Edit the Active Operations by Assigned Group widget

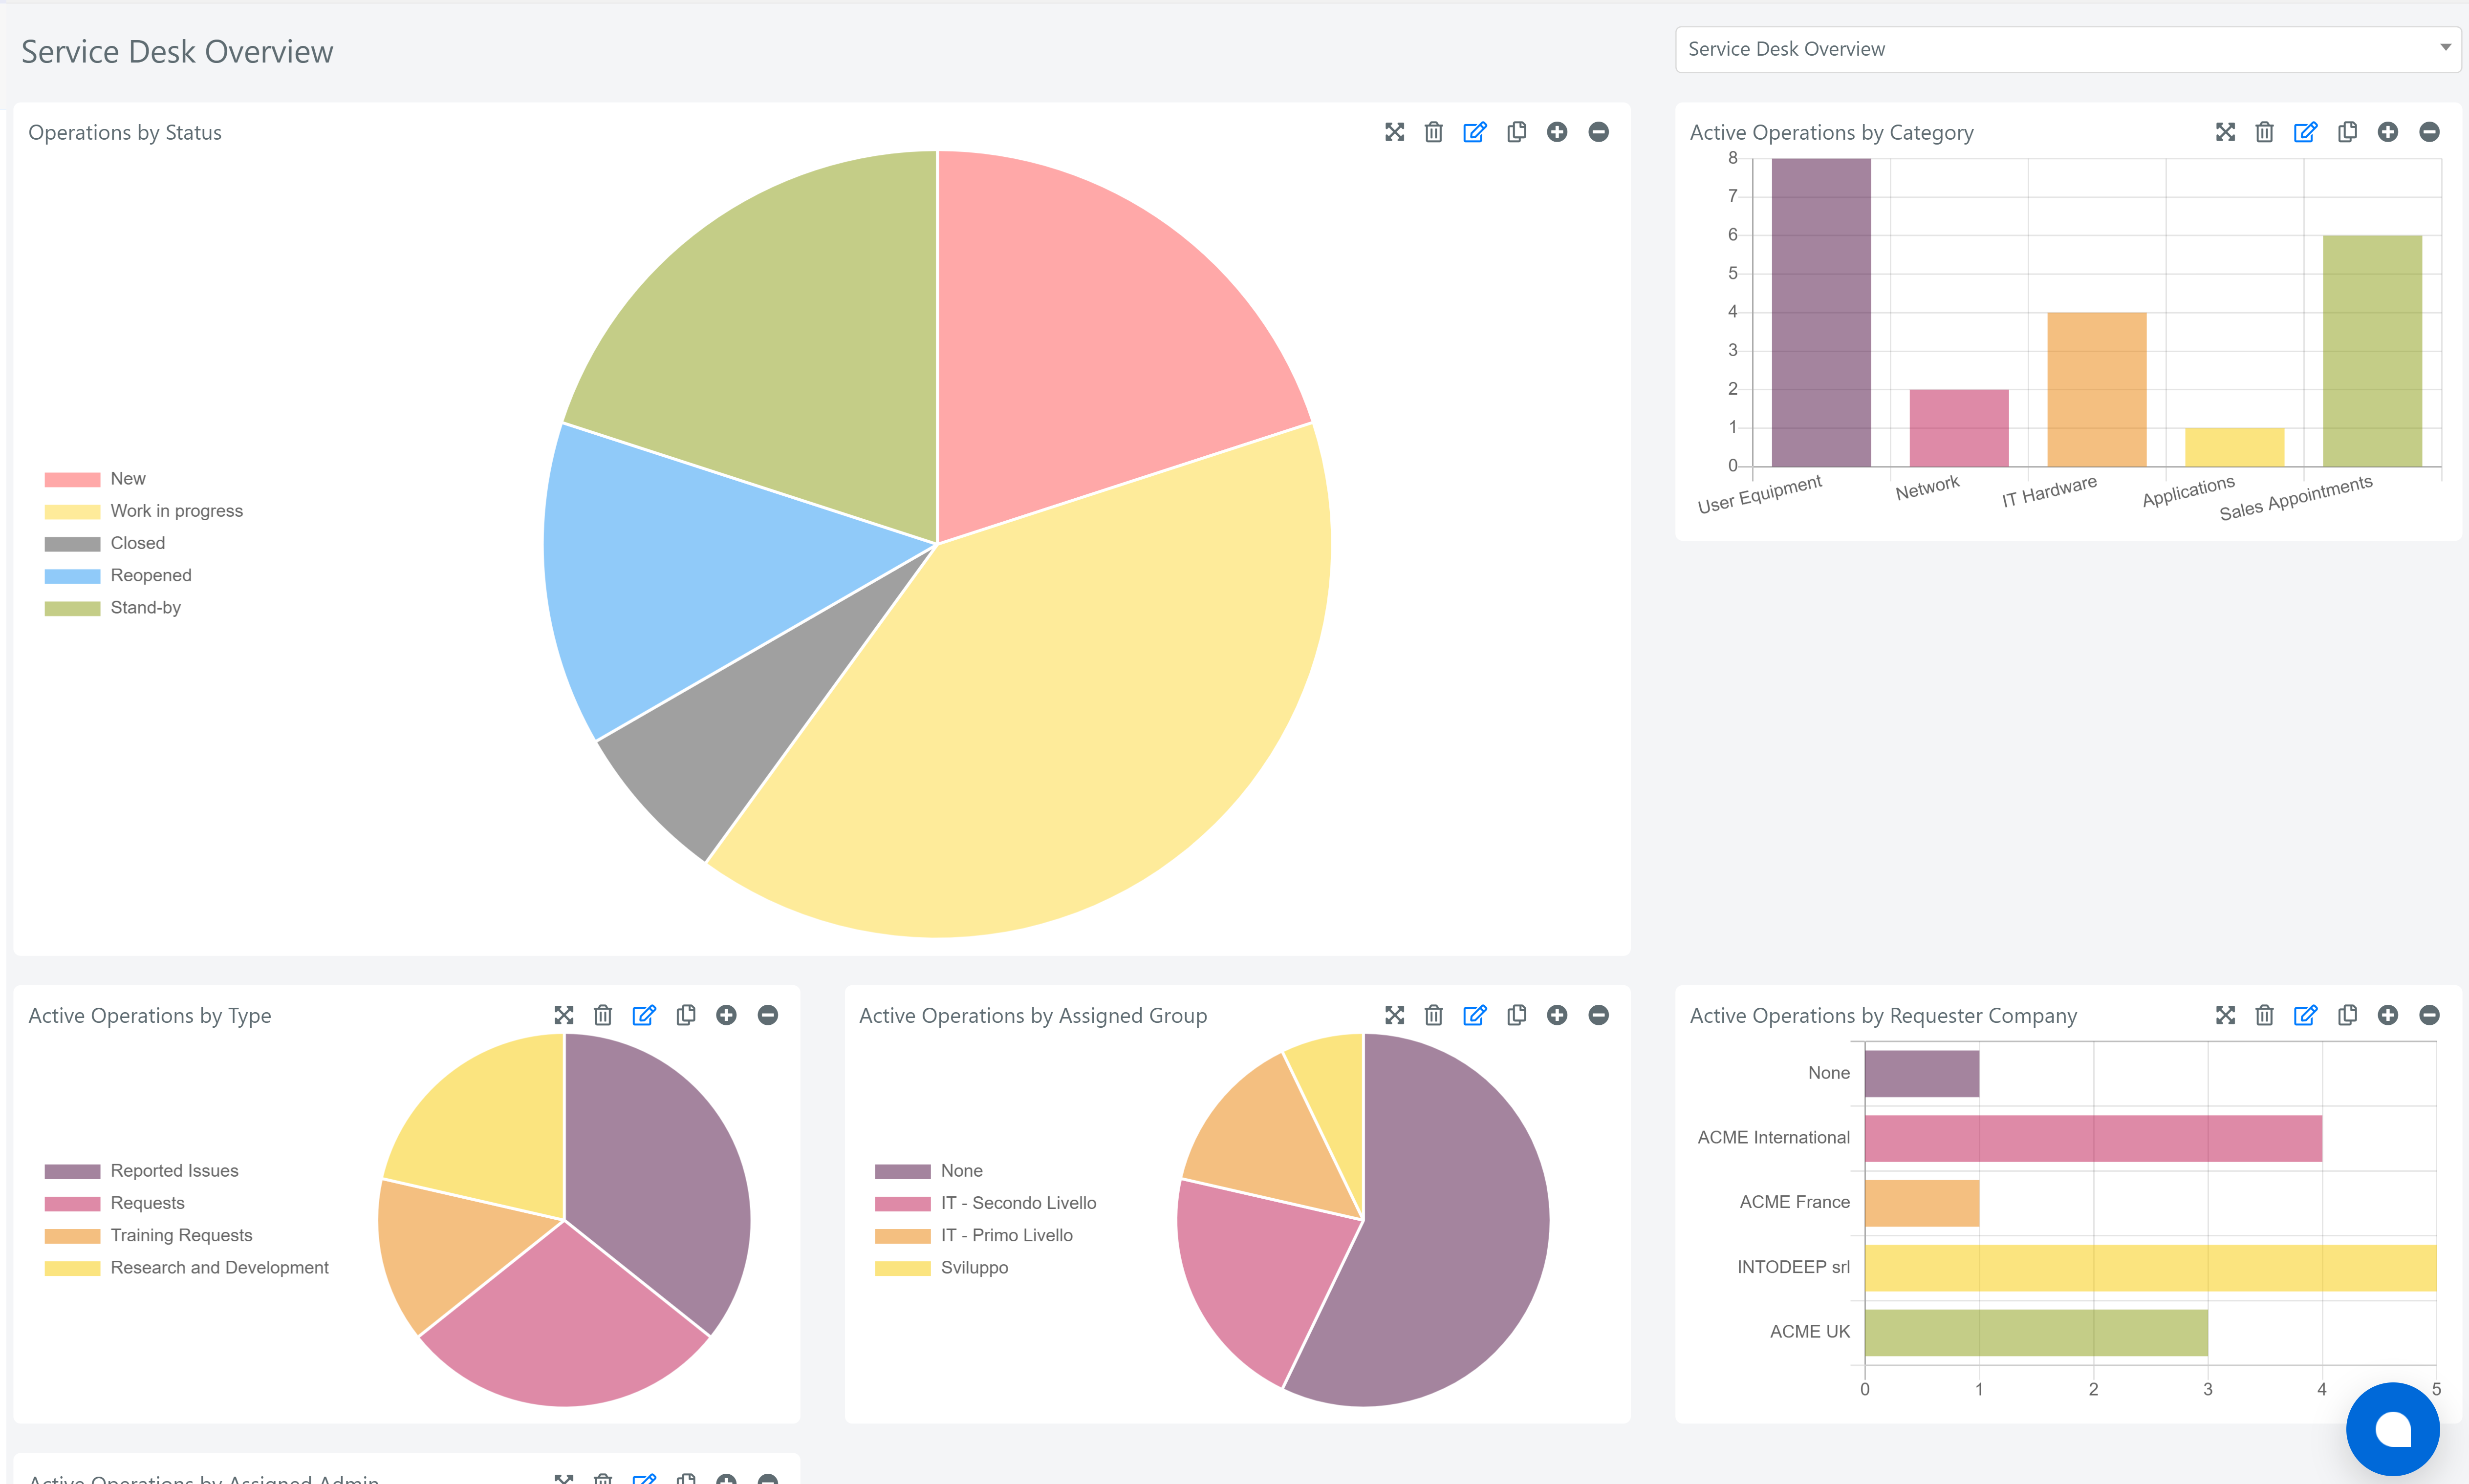click(1474, 1015)
